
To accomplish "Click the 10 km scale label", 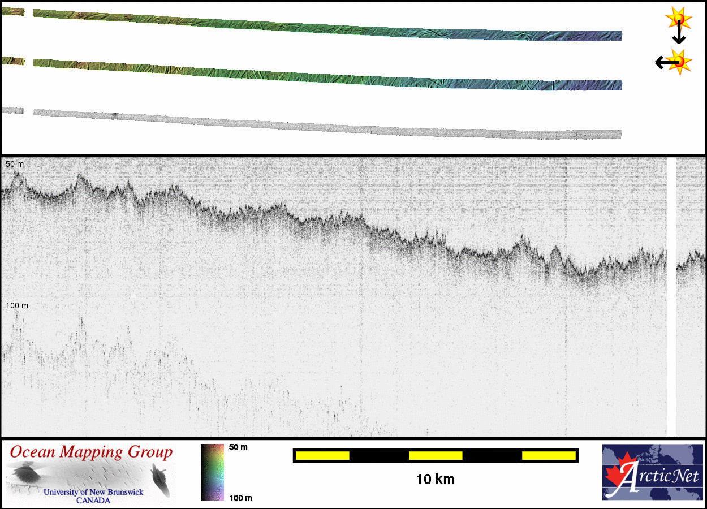I will tap(435, 480).
